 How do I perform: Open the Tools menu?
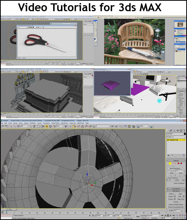[10, 123]
